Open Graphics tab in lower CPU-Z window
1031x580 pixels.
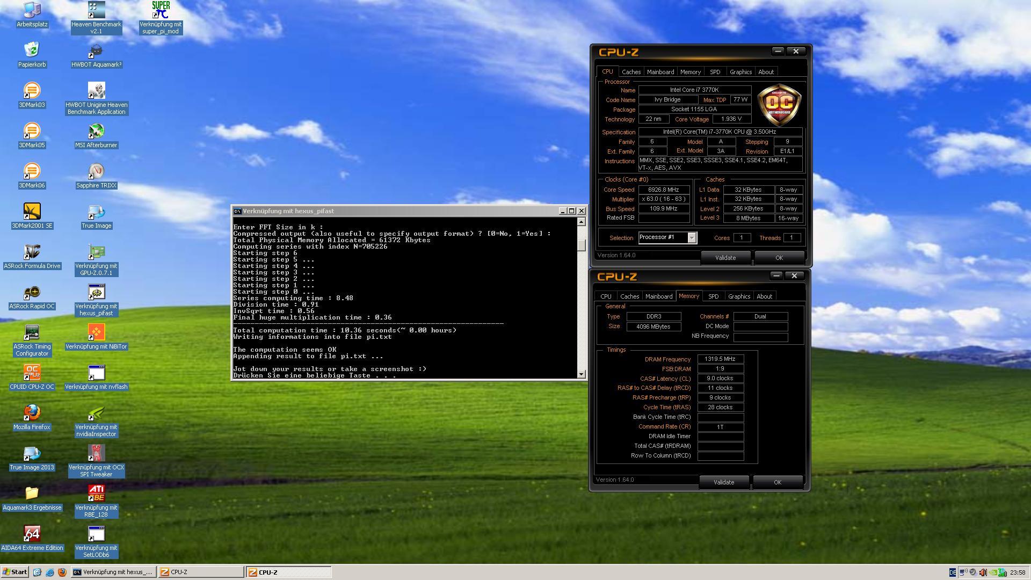(x=739, y=296)
